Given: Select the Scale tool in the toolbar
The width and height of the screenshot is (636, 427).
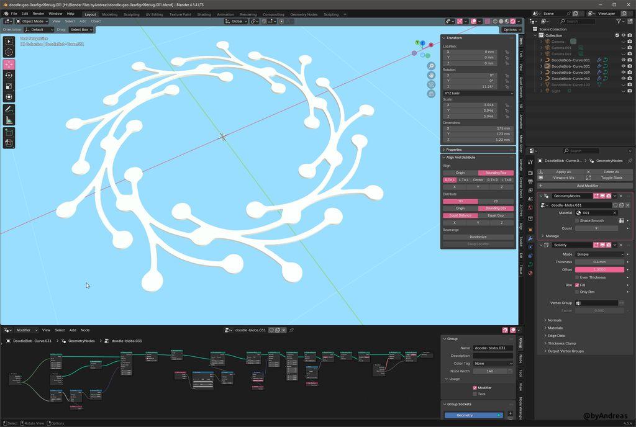Looking at the screenshot, I should point(9,86).
